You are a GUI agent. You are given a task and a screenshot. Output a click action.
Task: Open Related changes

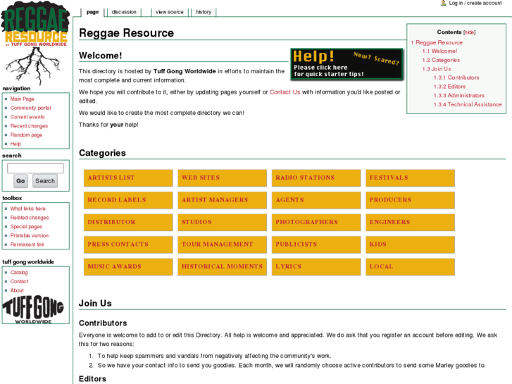click(30, 218)
